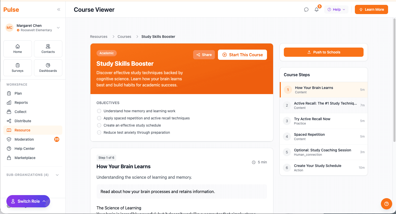Screen dimensions: 396x214
Task: Open the Home panel in sidebar
Action: 17,49
